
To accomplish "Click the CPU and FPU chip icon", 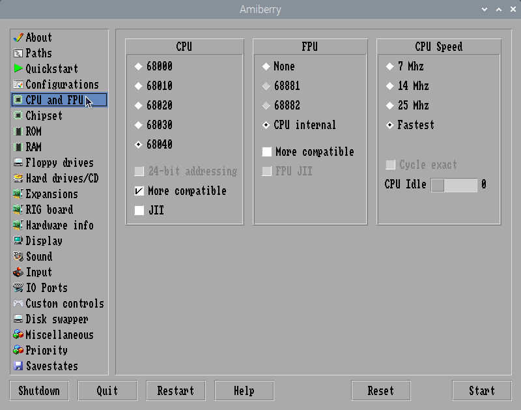I will 18,100.
